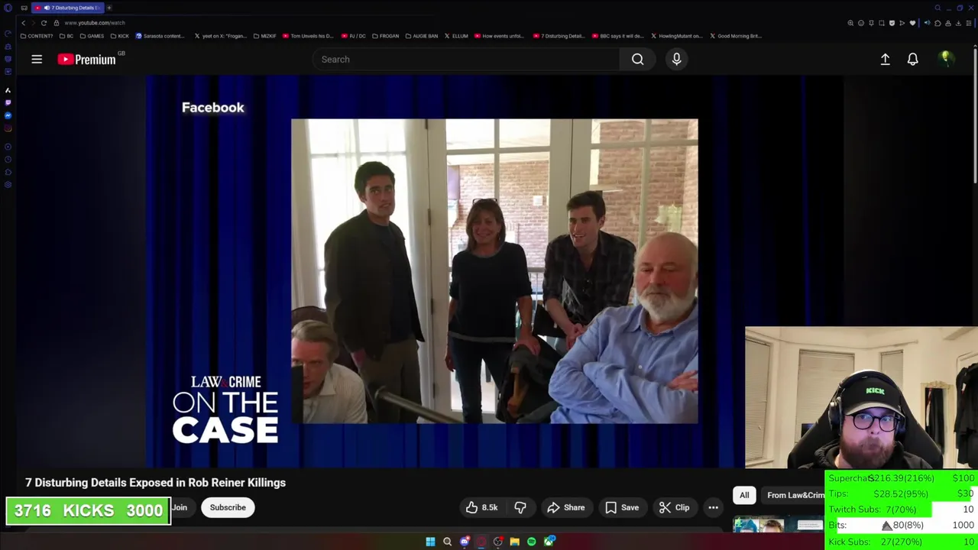Start voice search with microphone icon
The image size is (978, 550).
tap(676, 59)
